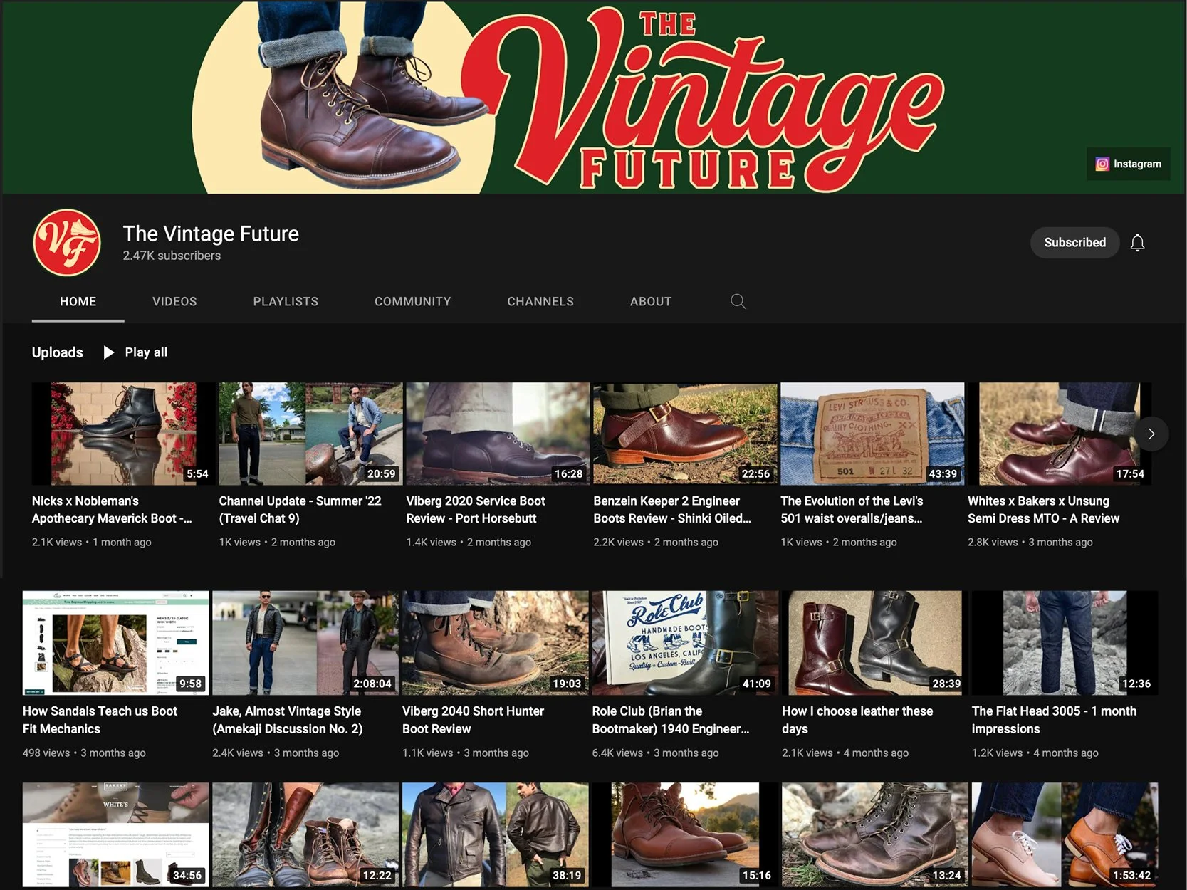1187x890 pixels.
Task: Open the channel's ABOUT page
Action: click(x=650, y=301)
